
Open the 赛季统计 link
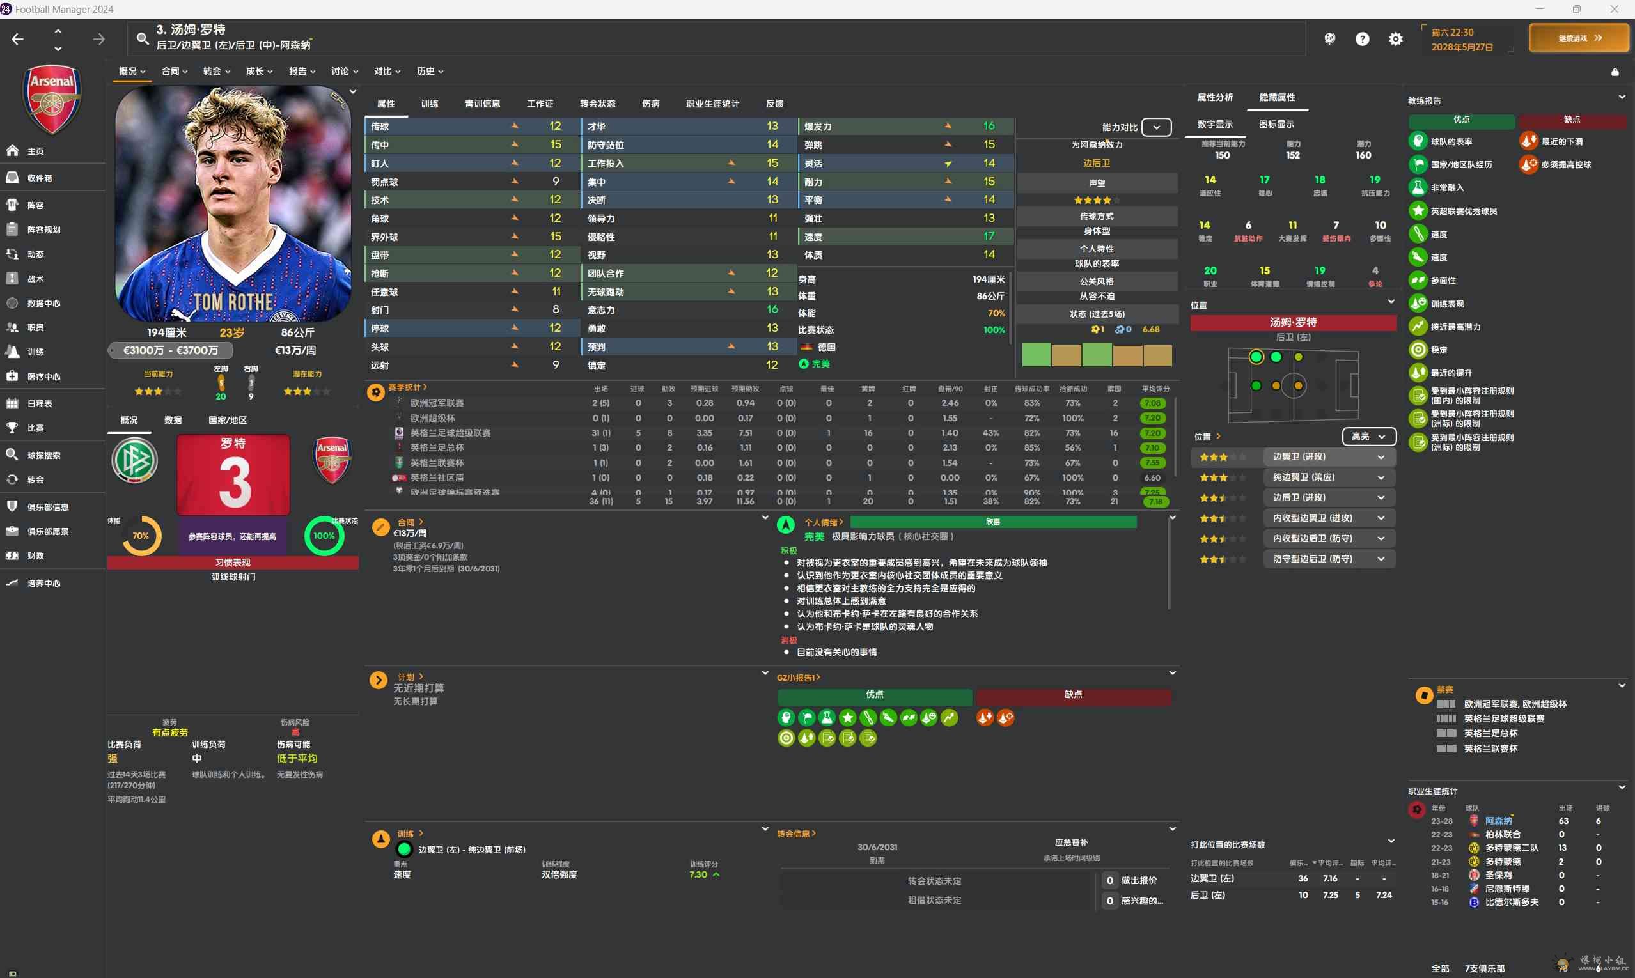click(407, 387)
